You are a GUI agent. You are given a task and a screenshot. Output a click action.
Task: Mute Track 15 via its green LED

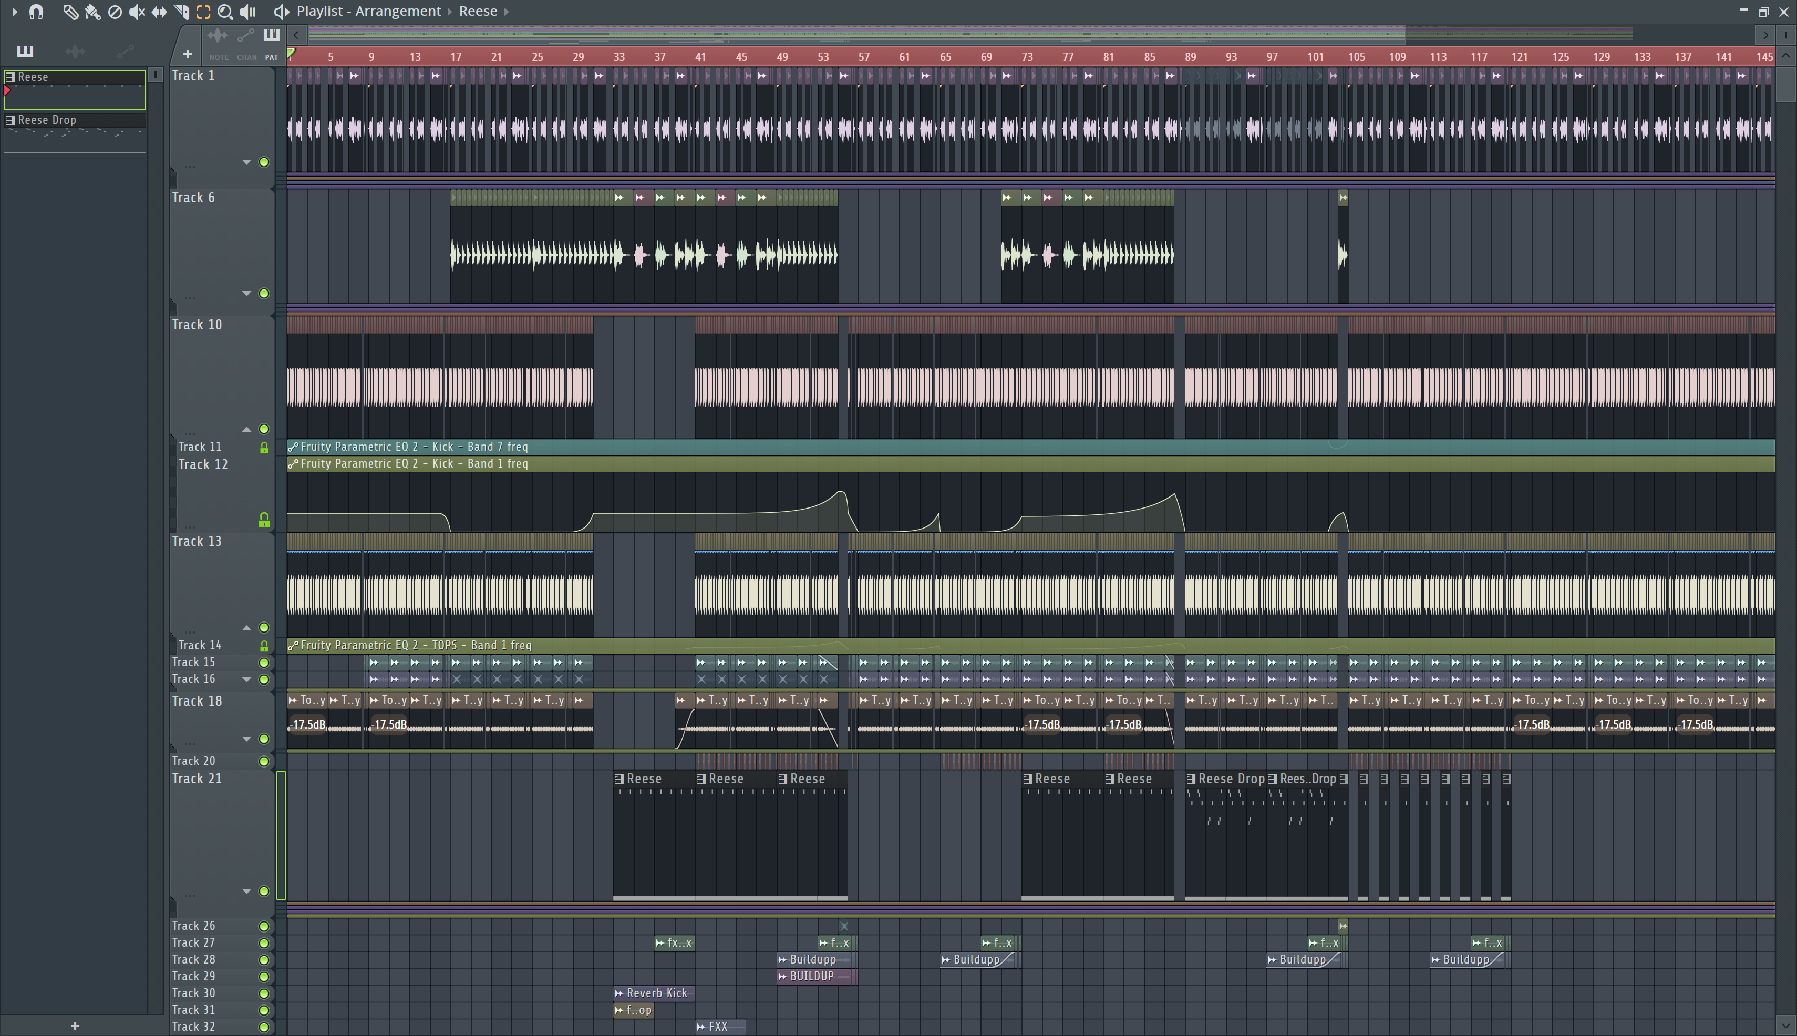pos(264,662)
